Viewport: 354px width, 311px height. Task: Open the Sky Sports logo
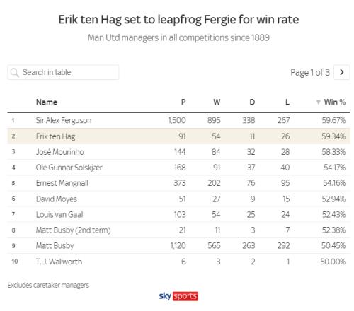[x=178, y=296]
